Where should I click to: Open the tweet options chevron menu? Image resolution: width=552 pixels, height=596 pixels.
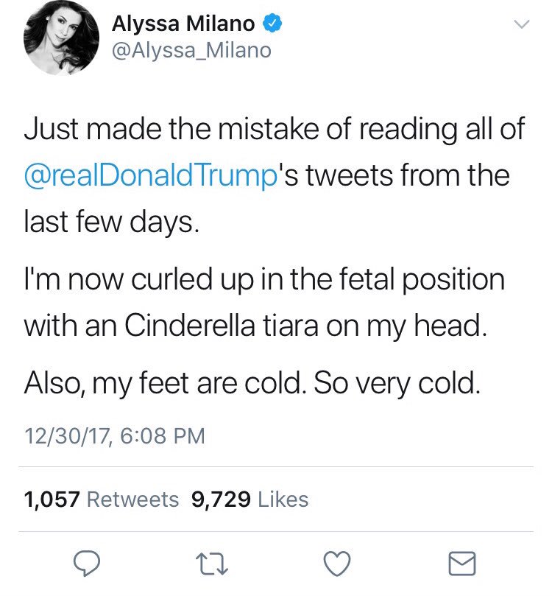coord(522,24)
